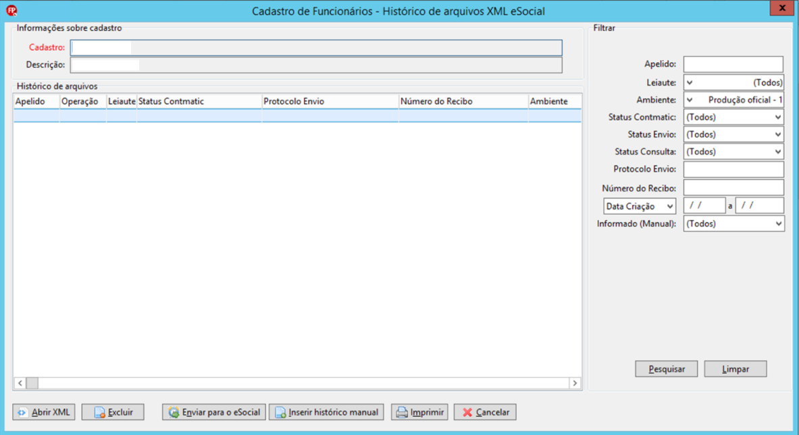Click Inserir histórico manual button
This screenshot has height=435, width=799.
[326, 412]
